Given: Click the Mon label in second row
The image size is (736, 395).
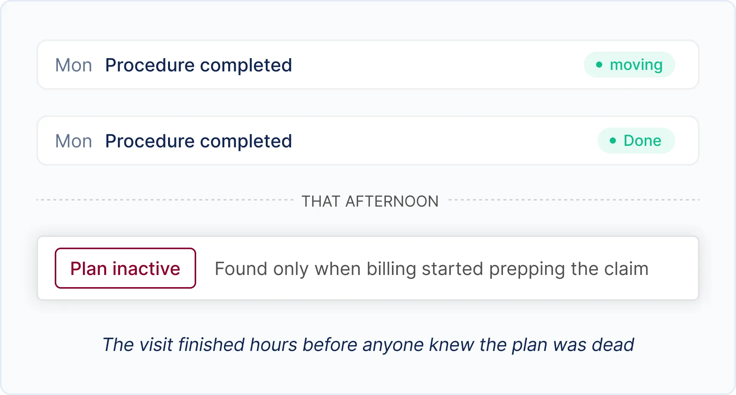Looking at the screenshot, I should pyautogui.click(x=74, y=141).
